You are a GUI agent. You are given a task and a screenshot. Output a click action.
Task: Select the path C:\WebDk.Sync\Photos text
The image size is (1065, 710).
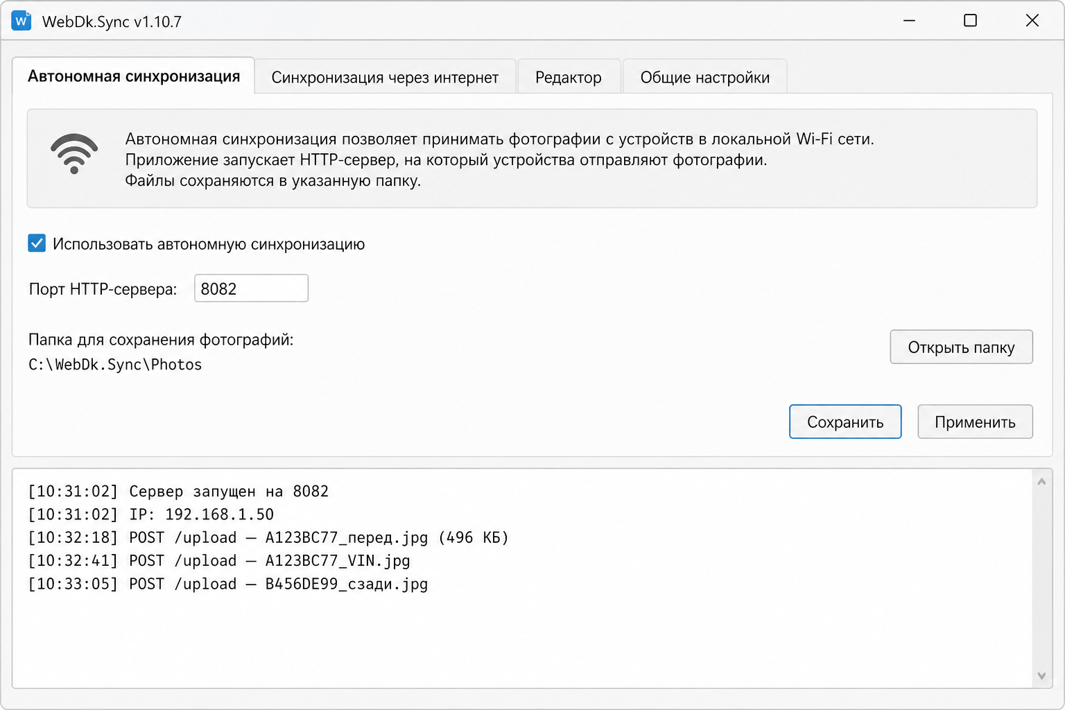[x=115, y=365]
